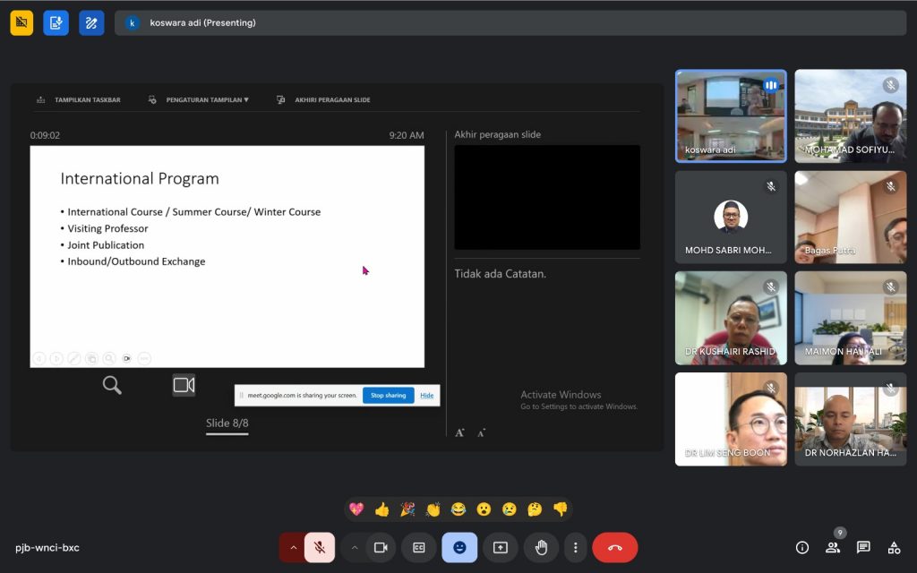The width and height of the screenshot is (917, 573).
Task: Click the red leave call button
Action: 614,547
